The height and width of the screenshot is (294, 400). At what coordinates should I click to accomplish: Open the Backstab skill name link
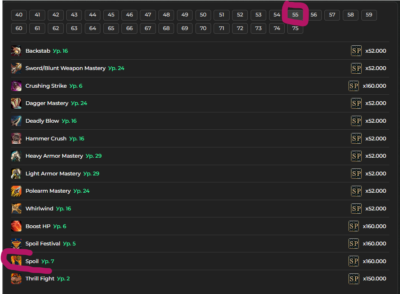(38, 51)
